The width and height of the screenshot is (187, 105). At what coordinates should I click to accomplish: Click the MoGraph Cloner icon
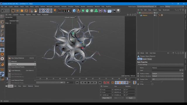[x=96, y=11]
